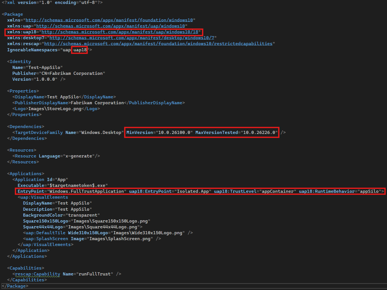
Task: Open the restrictedcapabilities namespace link
Action: coord(159,43)
